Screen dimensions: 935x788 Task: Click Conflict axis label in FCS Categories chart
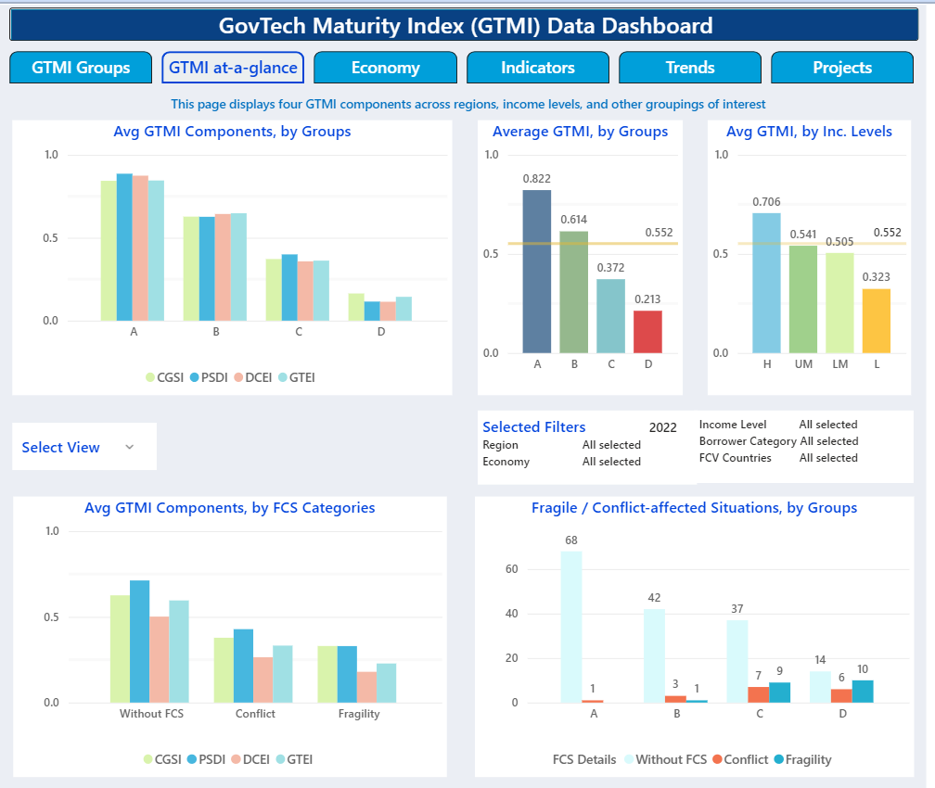255,714
